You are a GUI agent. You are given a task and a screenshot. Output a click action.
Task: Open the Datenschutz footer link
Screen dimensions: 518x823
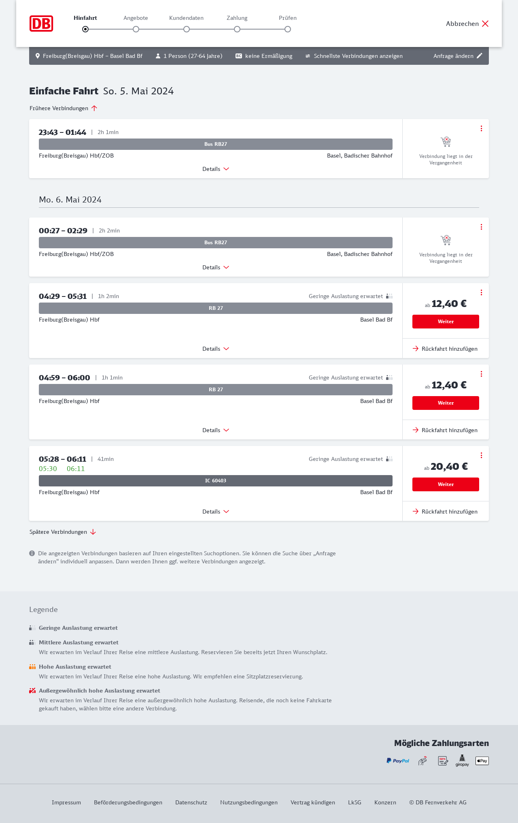(191, 802)
